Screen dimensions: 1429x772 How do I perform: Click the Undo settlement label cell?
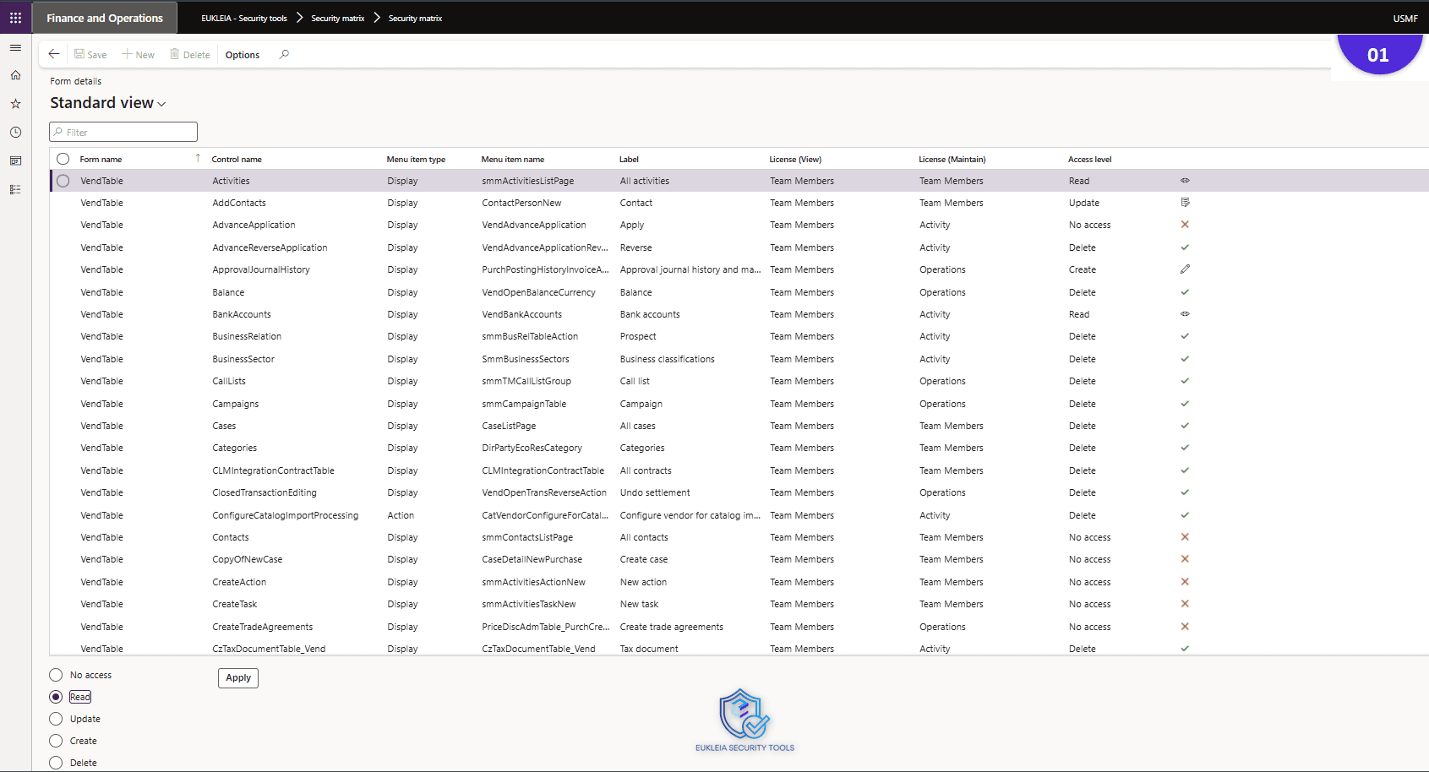[655, 492]
